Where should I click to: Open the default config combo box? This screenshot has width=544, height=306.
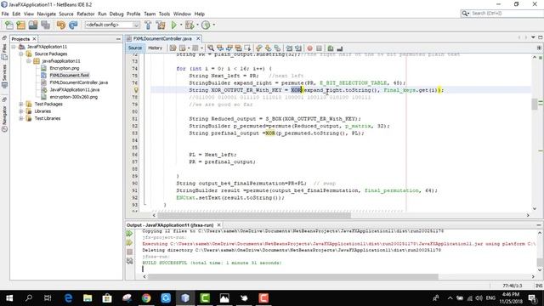[112, 25]
